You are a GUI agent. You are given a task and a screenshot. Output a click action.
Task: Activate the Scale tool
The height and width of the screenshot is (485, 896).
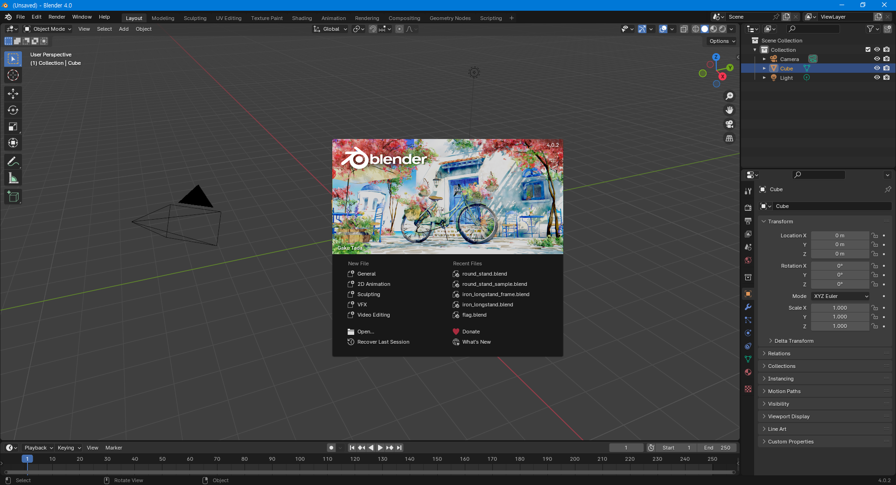pyautogui.click(x=13, y=126)
